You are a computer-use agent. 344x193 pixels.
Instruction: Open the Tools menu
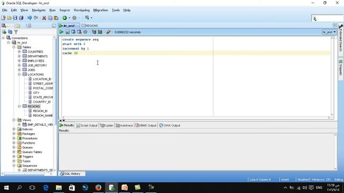pyautogui.click(x=116, y=10)
